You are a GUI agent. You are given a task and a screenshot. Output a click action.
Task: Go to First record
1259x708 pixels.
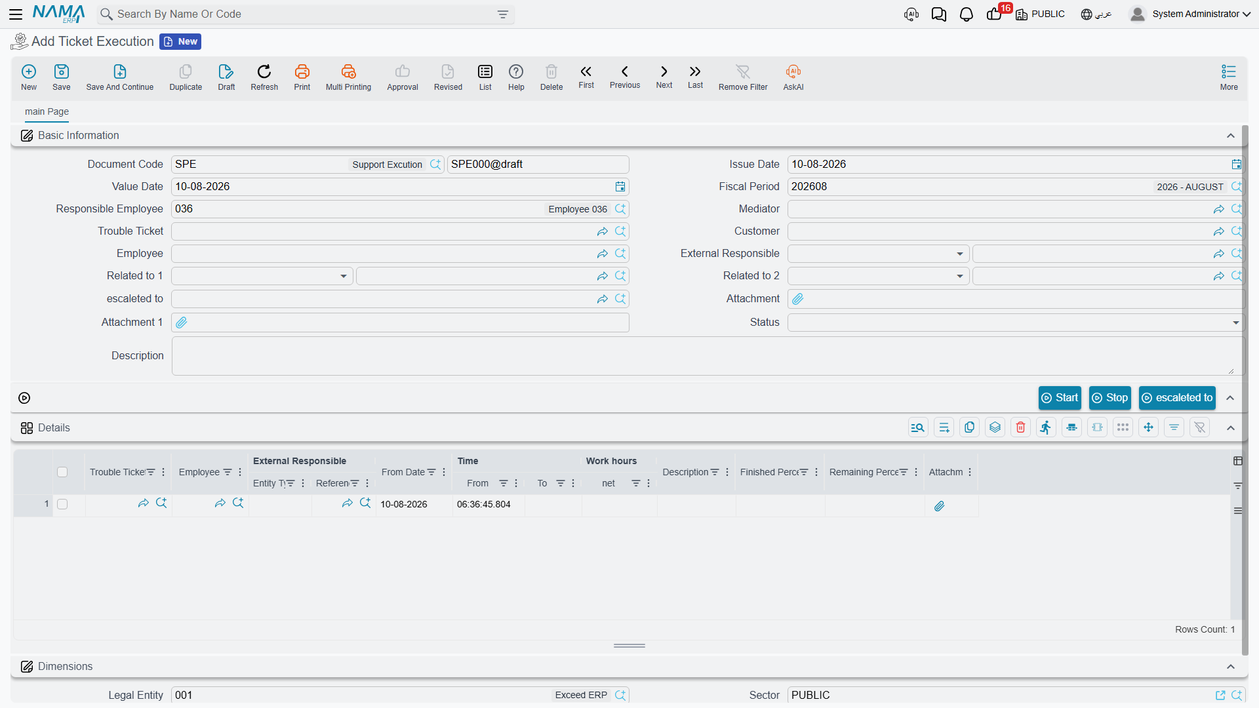586,77
